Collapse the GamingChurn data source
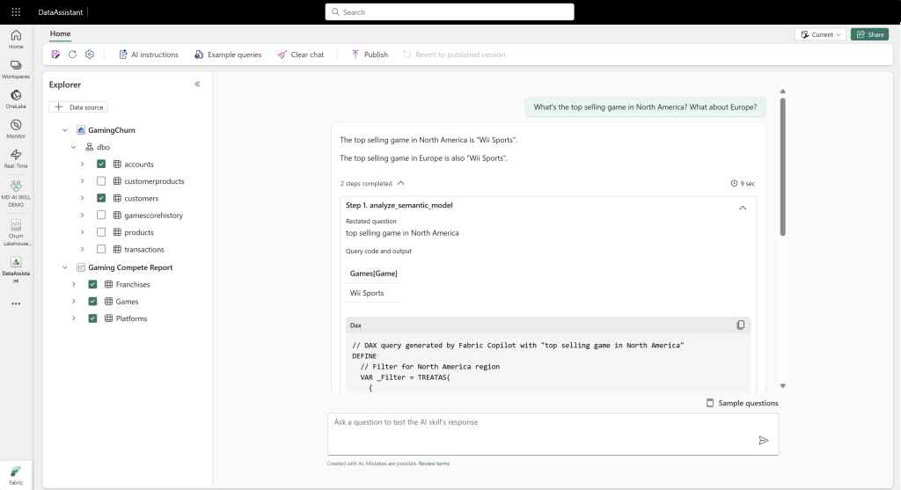Image resolution: width=901 pixels, height=490 pixels. point(65,130)
